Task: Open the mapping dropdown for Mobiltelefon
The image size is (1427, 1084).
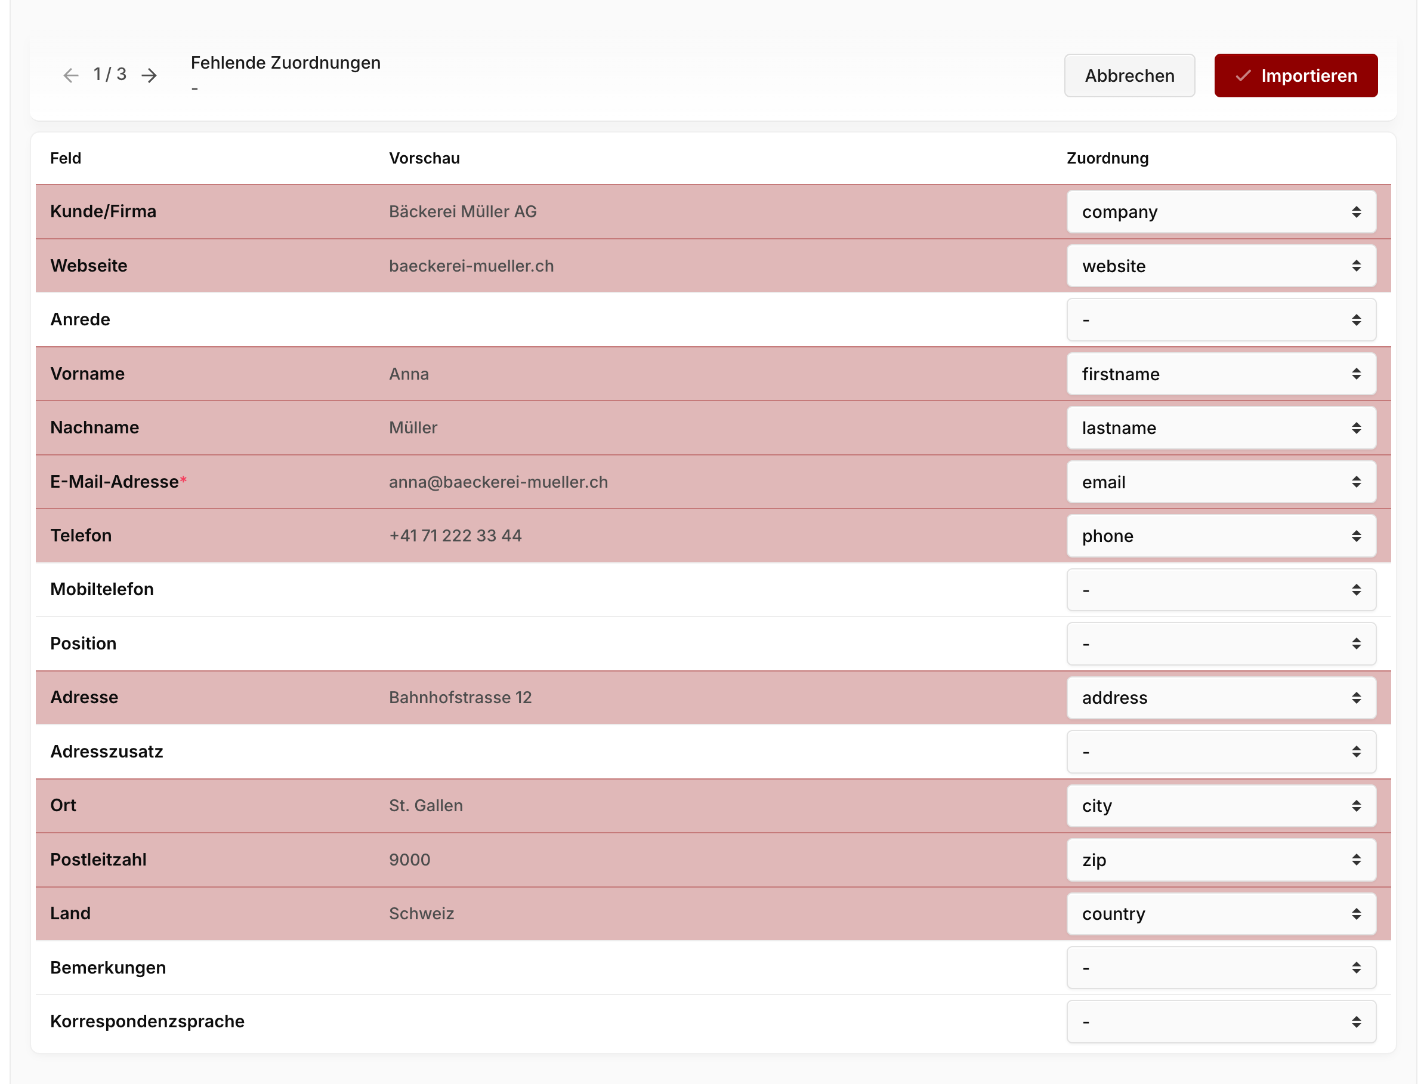Action: tap(1221, 590)
